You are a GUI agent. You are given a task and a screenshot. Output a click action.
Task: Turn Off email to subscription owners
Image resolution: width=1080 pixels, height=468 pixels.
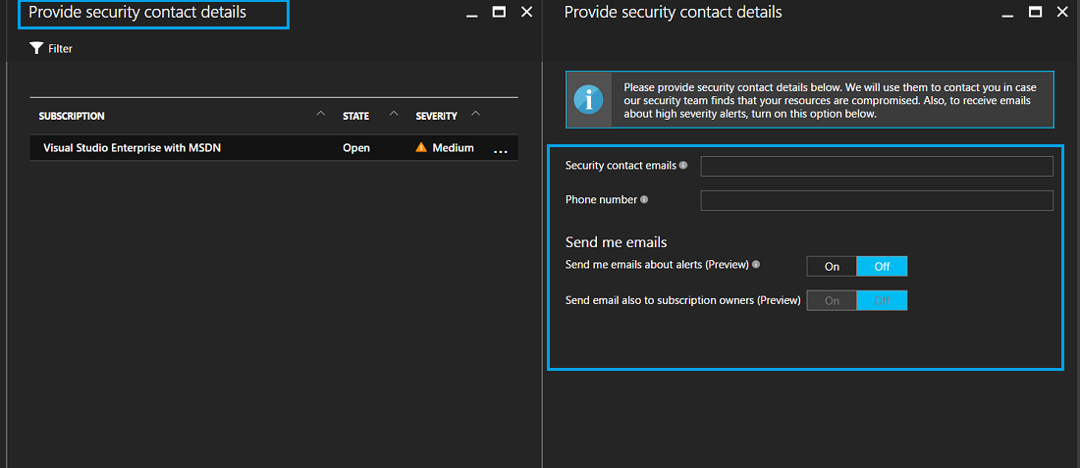[882, 300]
